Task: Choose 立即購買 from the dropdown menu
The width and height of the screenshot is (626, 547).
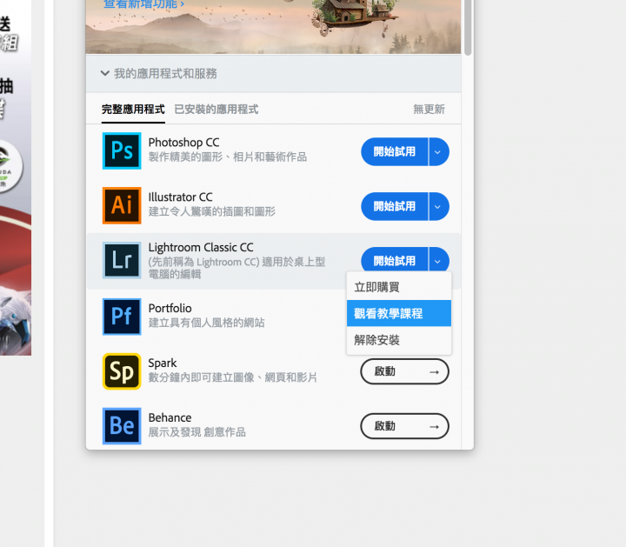Action: coord(399,287)
